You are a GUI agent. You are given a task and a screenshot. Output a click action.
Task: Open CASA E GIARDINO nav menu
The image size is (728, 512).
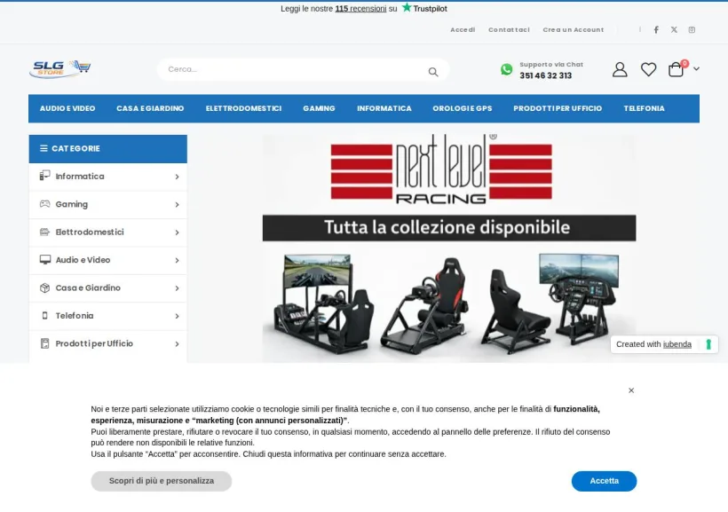pyautogui.click(x=150, y=108)
